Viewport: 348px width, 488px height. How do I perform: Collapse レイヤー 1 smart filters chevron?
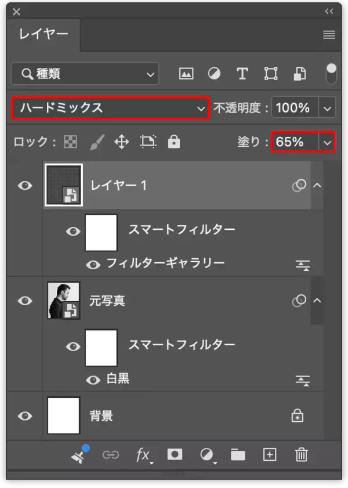pos(317,186)
